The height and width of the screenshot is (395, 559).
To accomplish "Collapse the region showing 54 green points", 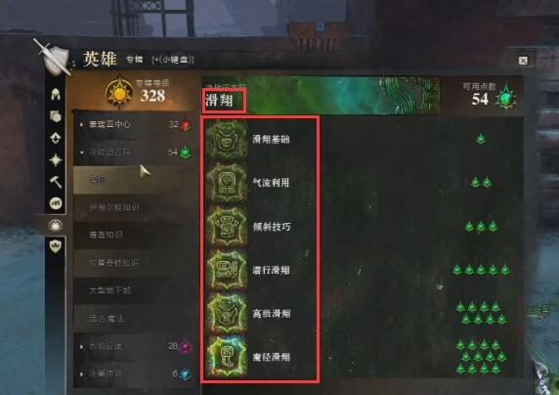I will [x=135, y=153].
